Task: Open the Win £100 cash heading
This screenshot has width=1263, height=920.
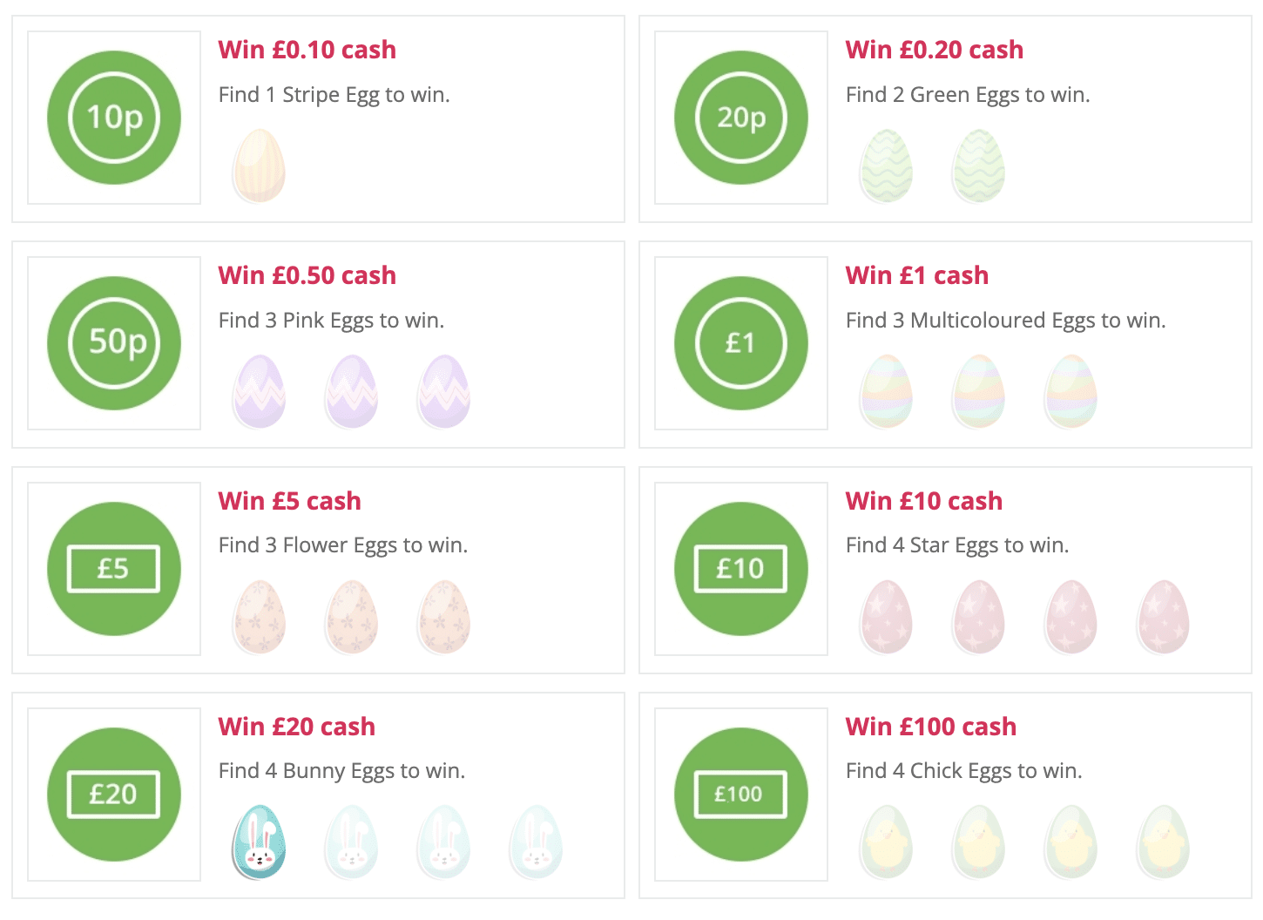Action: pyautogui.click(x=931, y=727)
